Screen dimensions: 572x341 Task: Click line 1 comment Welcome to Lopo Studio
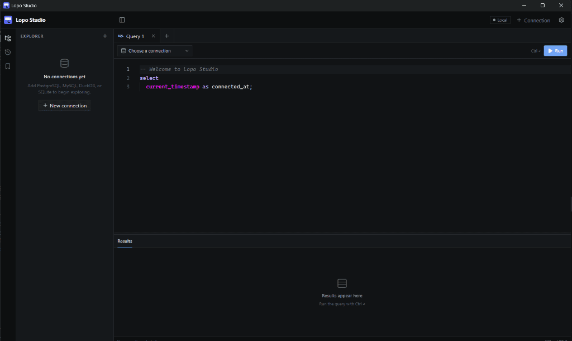(179, 69)
